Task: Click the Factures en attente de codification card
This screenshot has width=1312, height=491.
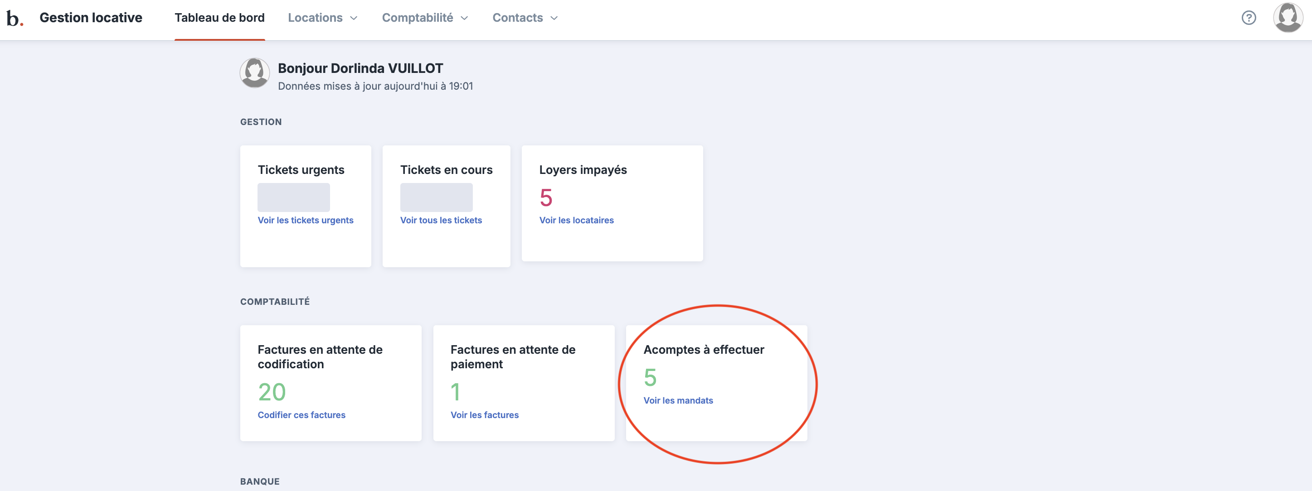Action: [330, 383]
